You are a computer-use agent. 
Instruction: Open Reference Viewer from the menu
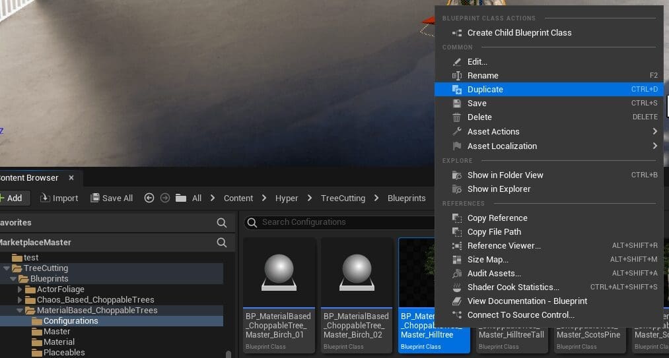(504, 246)
